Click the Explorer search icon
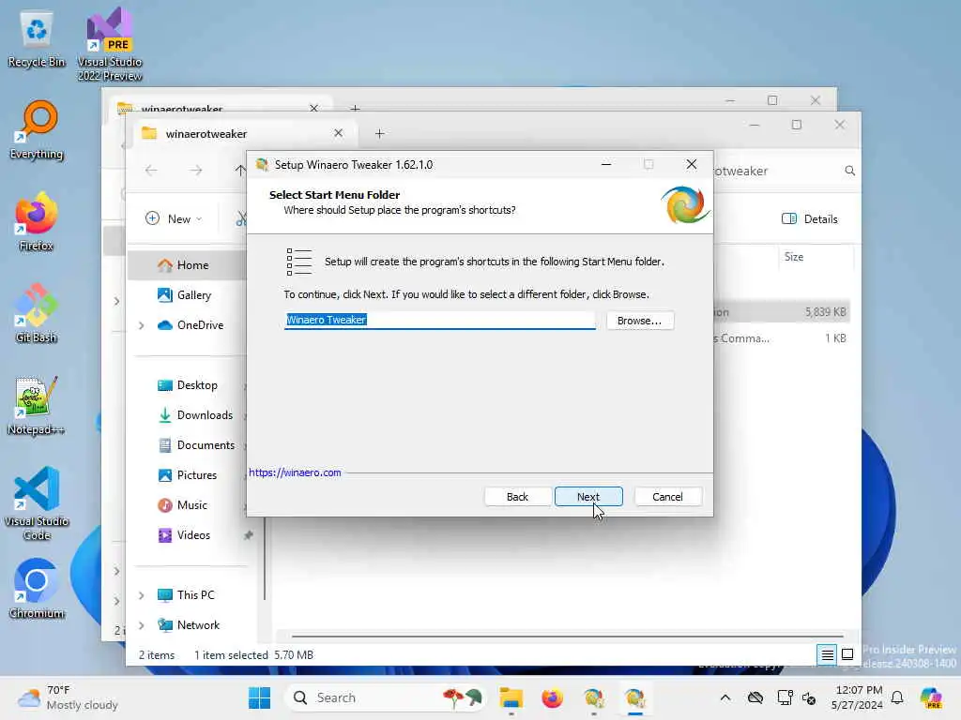Image resolution: width=961 pixels, height=720 pixels. click(x=849, y=171)
